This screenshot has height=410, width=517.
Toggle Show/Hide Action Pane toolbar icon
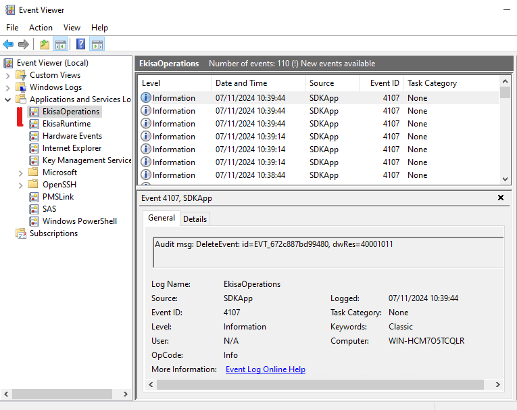(97, 45)
